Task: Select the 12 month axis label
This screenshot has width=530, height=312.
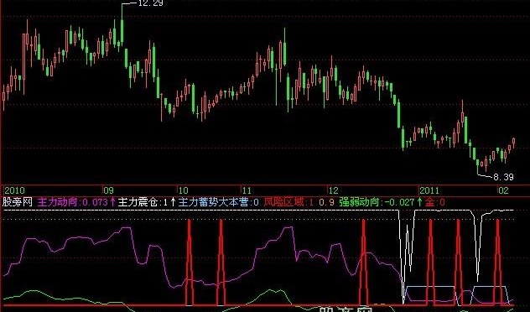Action: pos(334,190)
